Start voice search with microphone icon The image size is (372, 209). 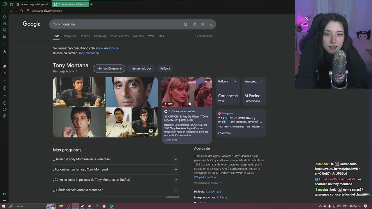pyautogui.click(x=195, y=24)
